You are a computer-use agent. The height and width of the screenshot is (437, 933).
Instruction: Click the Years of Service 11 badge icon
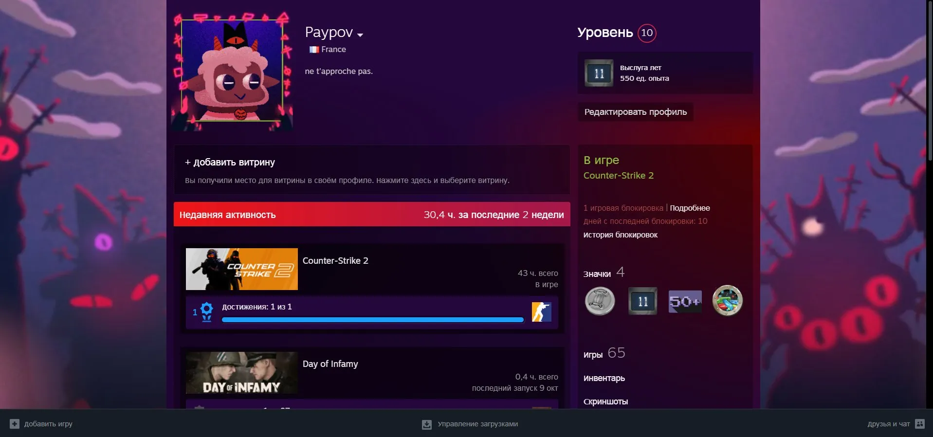599,73
